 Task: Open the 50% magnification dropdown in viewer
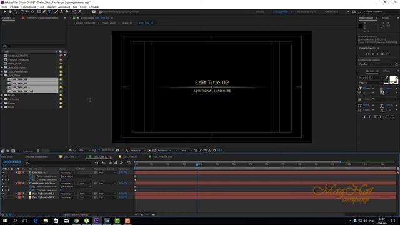click(84, 150)
